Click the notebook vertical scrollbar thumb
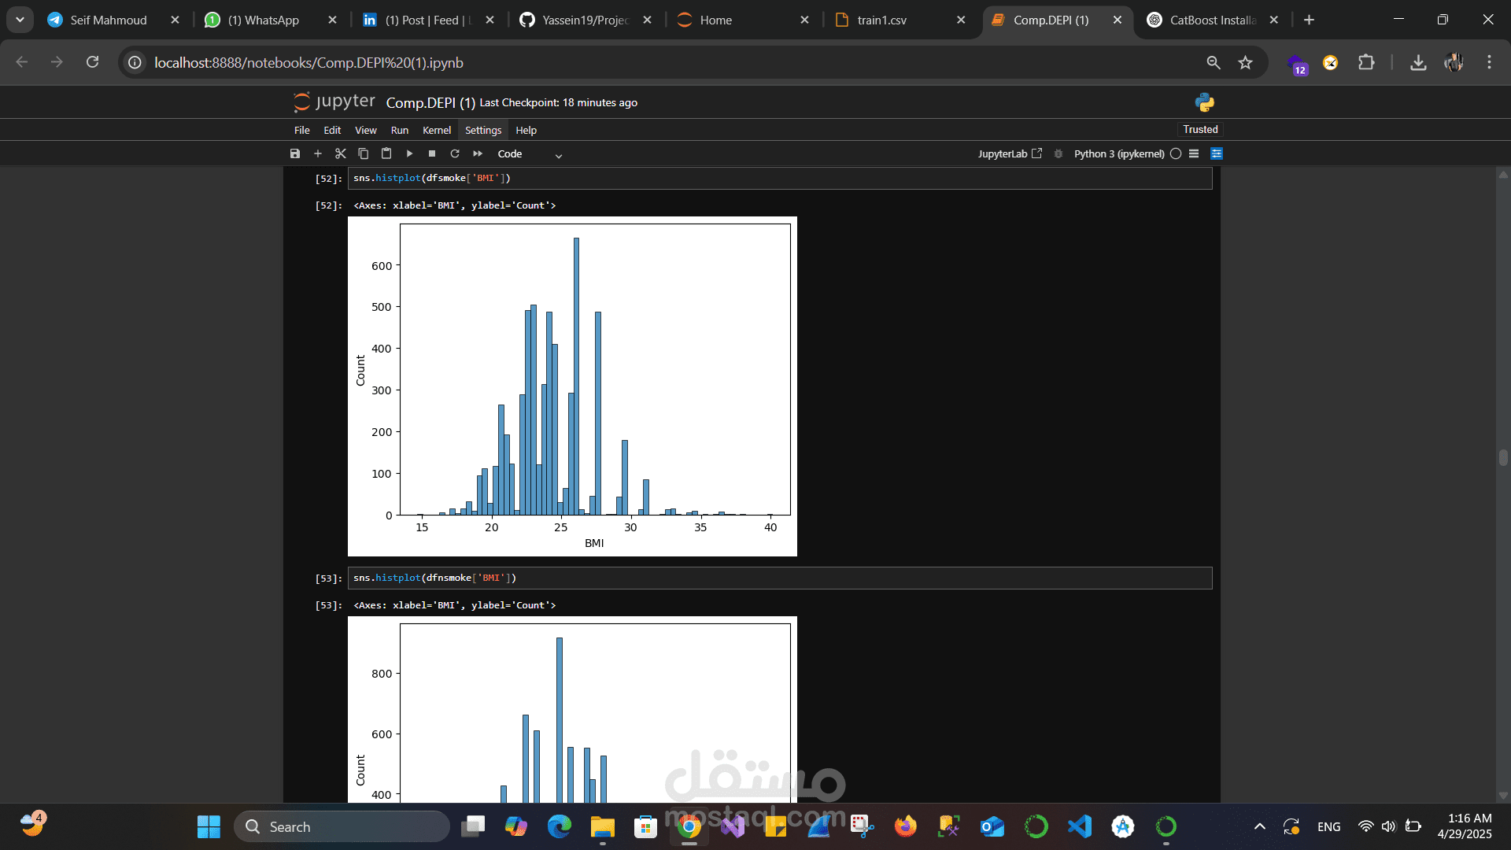 (x=1503, y=457)
